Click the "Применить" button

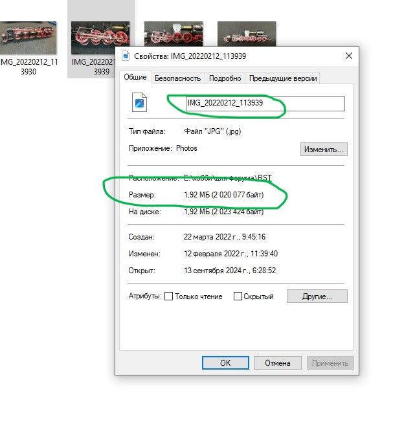(x=330, y=362)
